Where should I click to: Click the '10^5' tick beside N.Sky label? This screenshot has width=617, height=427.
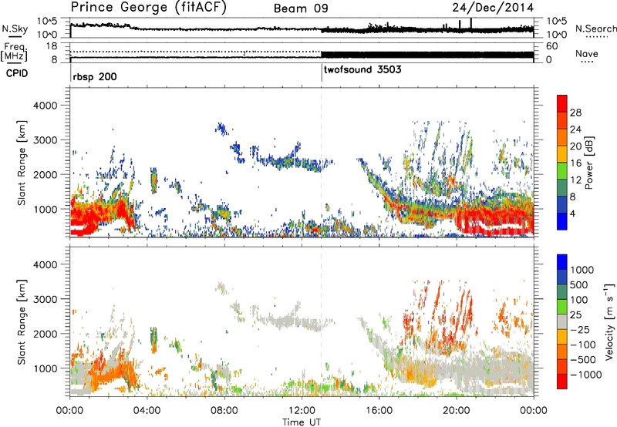pos(47,22)
